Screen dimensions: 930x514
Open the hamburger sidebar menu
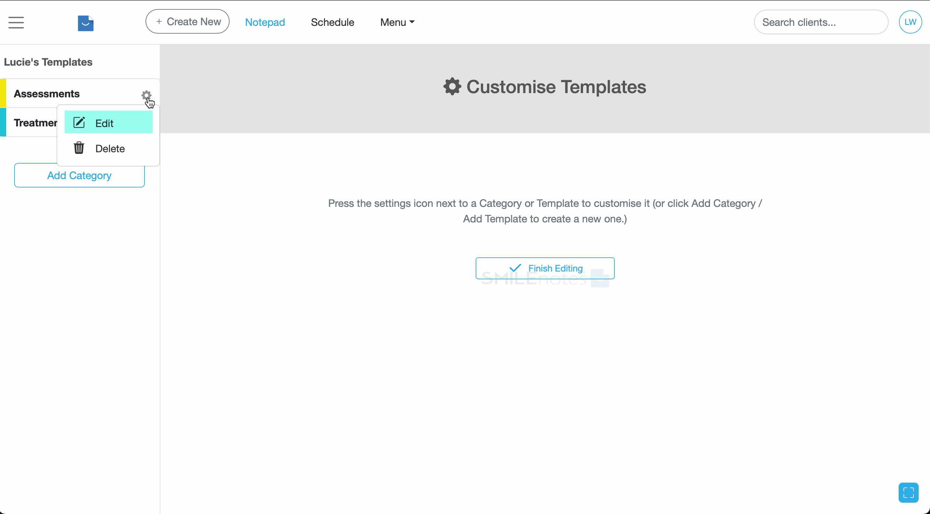pos(16,22)
